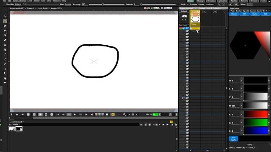Select the Col2 column header

[204, 11]
